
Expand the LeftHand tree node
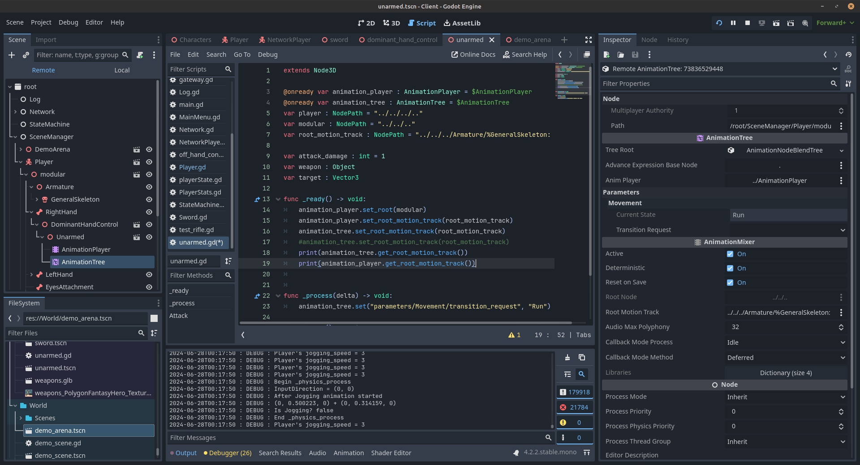point(31,275)
